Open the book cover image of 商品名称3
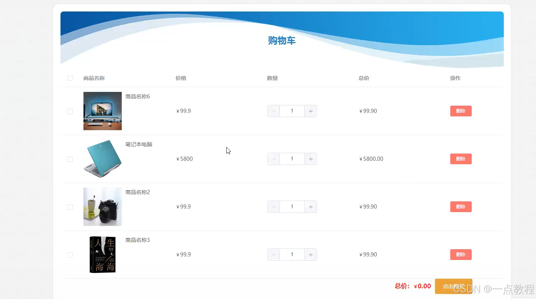The height and width of the screenshot is (299, 536). [103, 255]
